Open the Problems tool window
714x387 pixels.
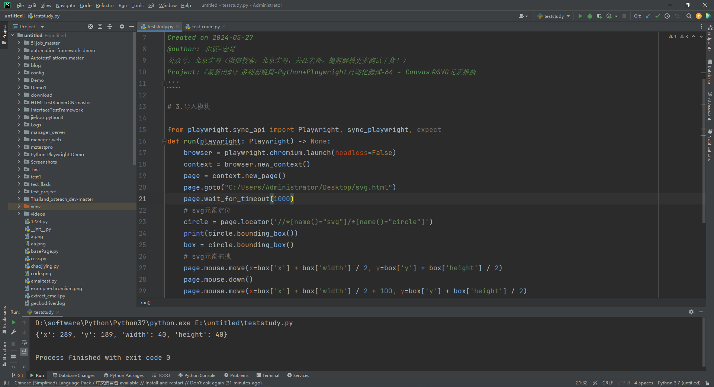(x=236, y=375)
